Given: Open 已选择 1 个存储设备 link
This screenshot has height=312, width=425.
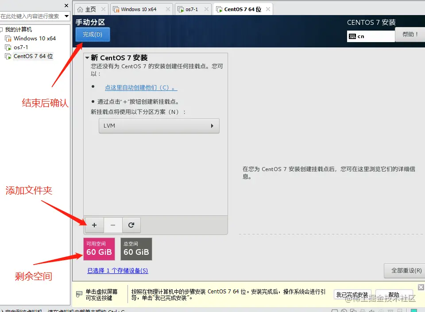Looking at the screenshot, I should tap(118, 270).
